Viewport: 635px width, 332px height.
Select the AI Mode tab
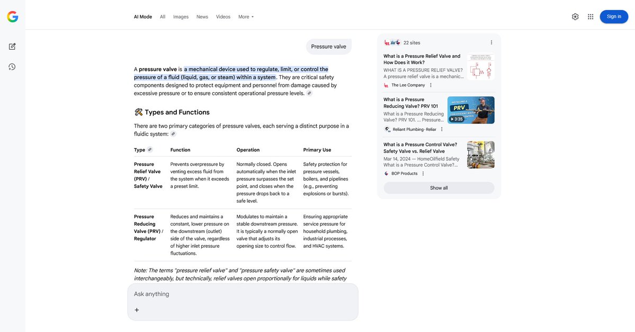coord(143,16)
